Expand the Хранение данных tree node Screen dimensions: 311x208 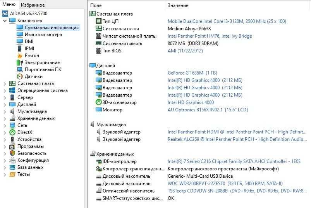(x=5, y=118)
